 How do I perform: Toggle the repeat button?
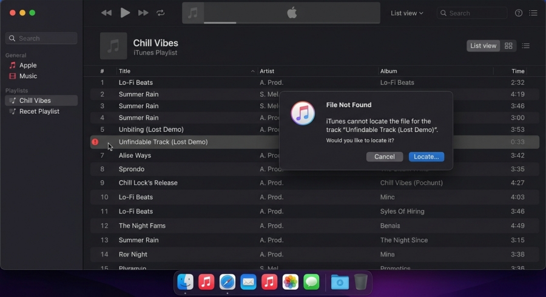[x=161, y=13]
